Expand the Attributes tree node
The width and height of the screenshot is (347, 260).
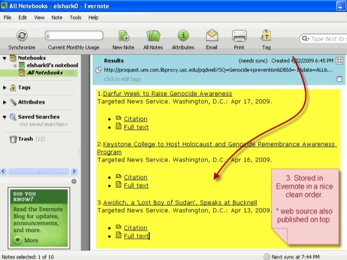point(4,102)
